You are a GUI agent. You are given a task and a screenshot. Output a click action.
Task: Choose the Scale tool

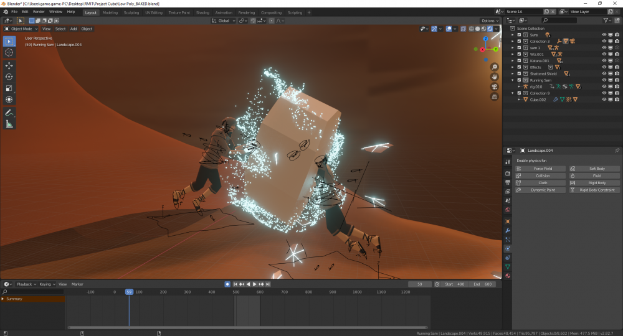9,88
